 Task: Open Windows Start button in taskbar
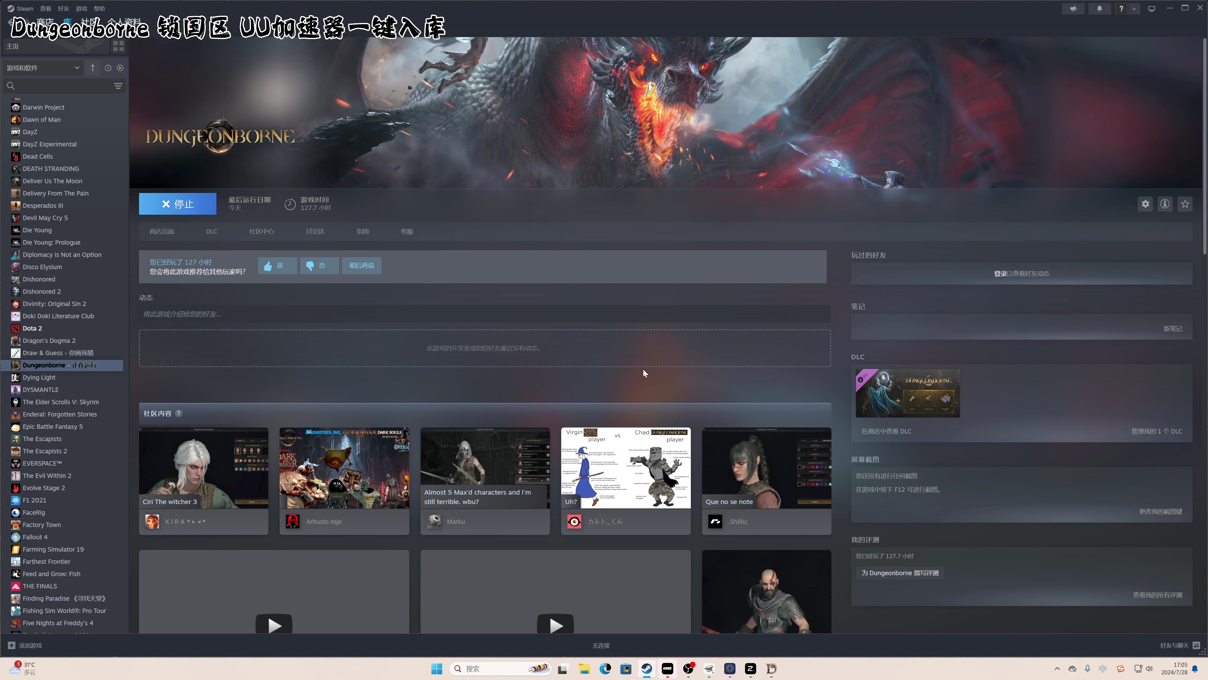[x=437, y=669]
